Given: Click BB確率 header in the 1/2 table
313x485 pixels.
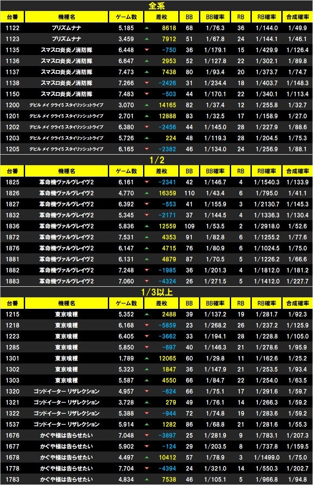Looking at the screenshot, I should click(x=215, y=171).
